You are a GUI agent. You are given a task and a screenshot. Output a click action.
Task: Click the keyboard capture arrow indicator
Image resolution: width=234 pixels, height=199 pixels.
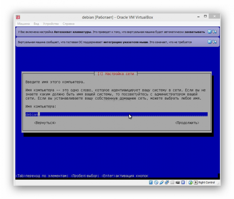coord(196,182)
